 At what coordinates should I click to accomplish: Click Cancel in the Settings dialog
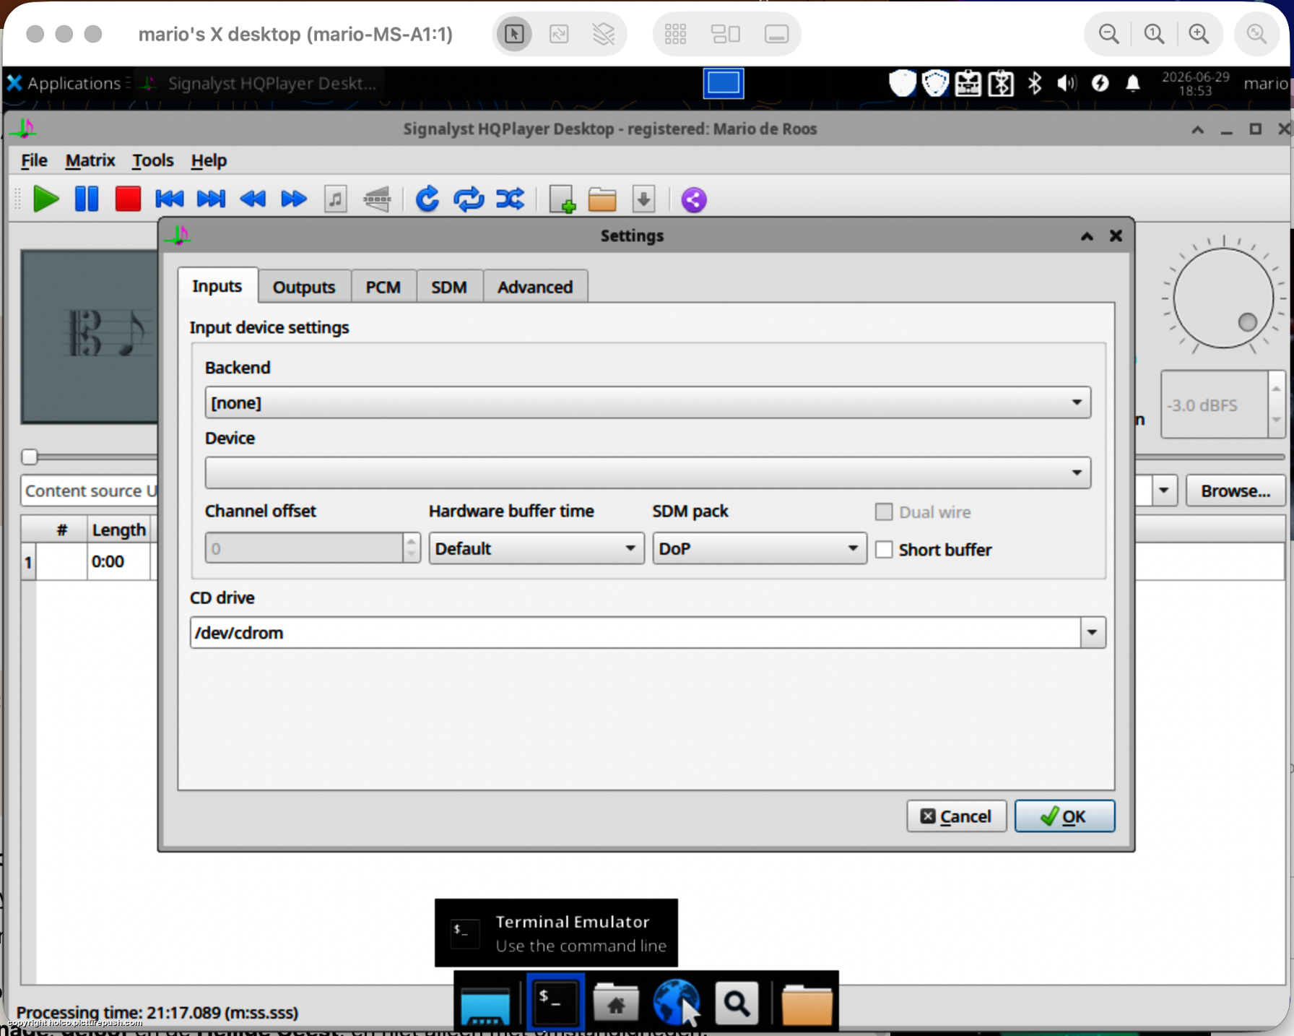tap(956, 816)
